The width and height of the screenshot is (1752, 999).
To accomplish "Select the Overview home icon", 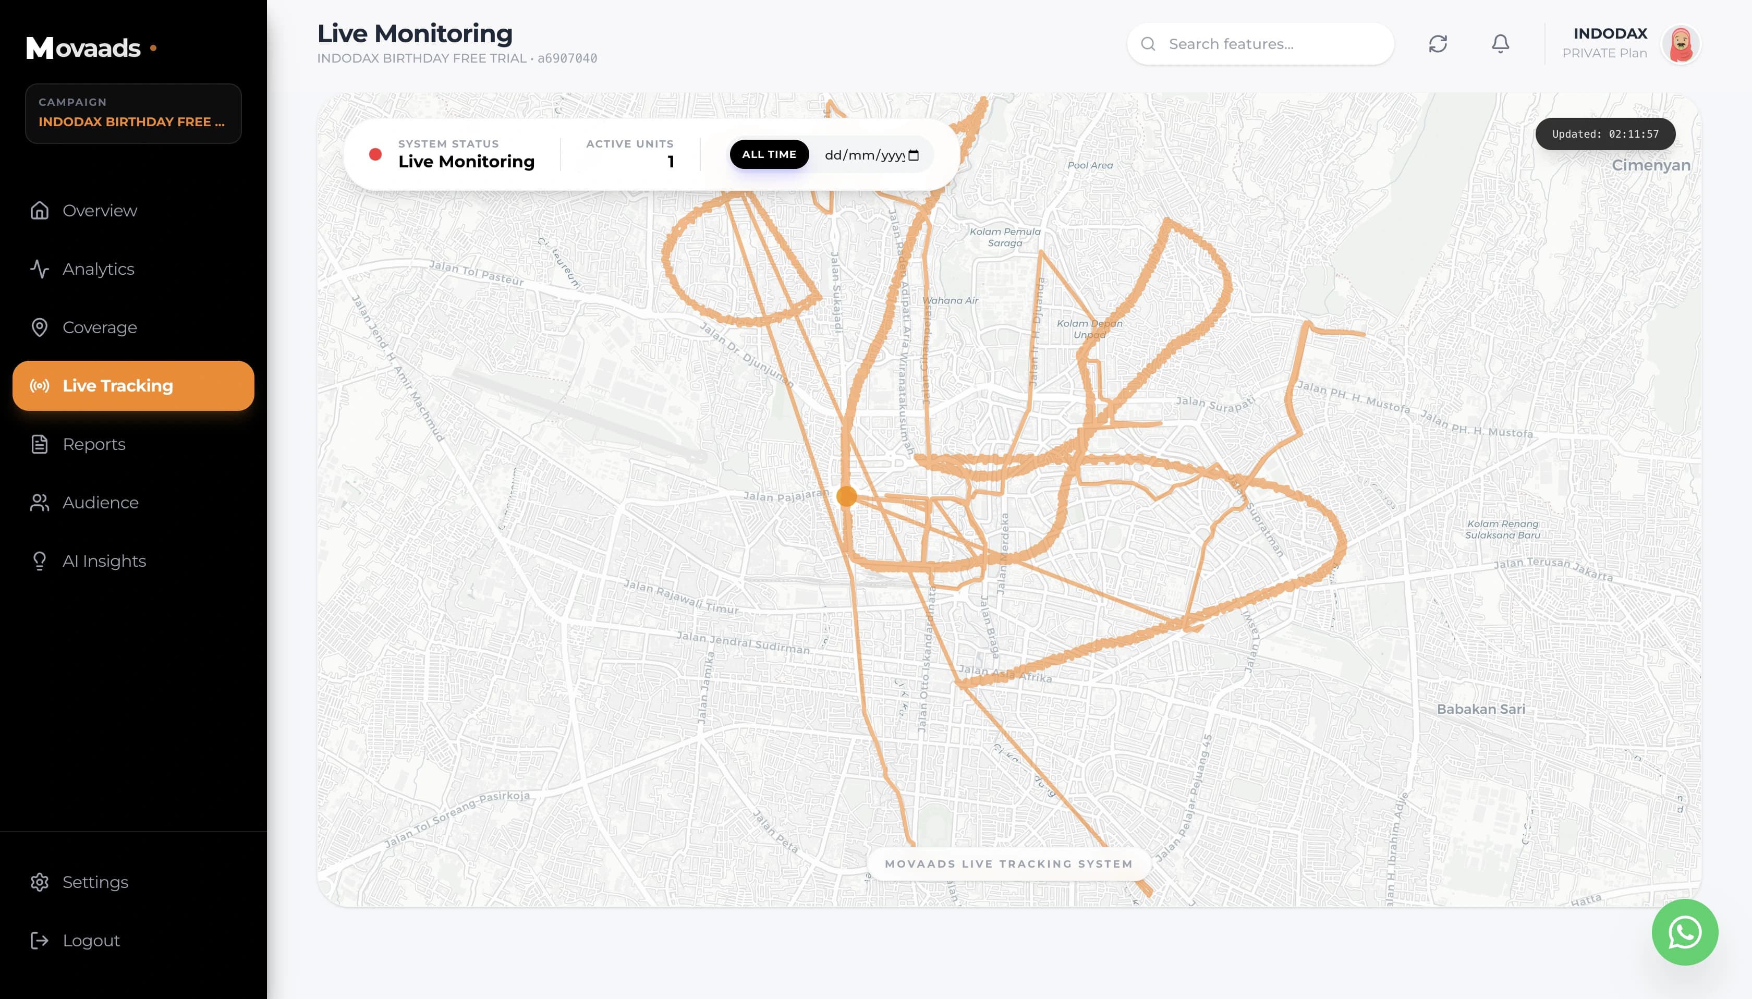I will point(40,211).
